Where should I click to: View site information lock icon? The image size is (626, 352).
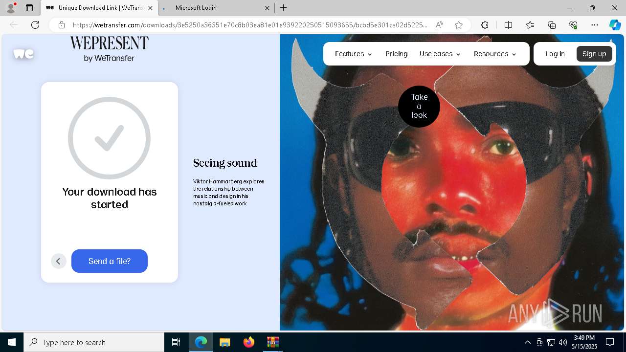pos(62,25)
